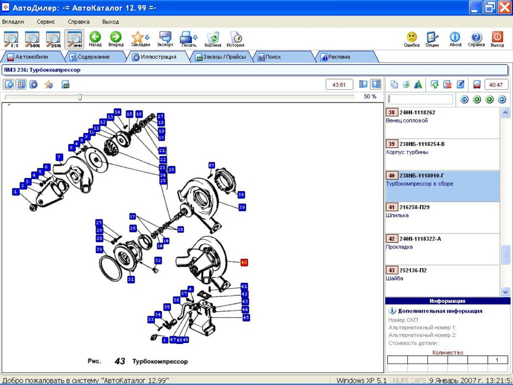The width and height of the screenshot is (513, 385).
Task: Click the 43:61 counter box
Action: tap(339, 85)
